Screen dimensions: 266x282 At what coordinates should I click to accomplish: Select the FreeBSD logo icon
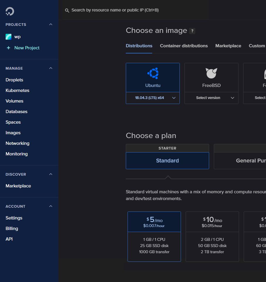click(x=211, y=73)
